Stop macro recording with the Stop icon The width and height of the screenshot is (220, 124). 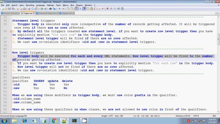(111, 9)
